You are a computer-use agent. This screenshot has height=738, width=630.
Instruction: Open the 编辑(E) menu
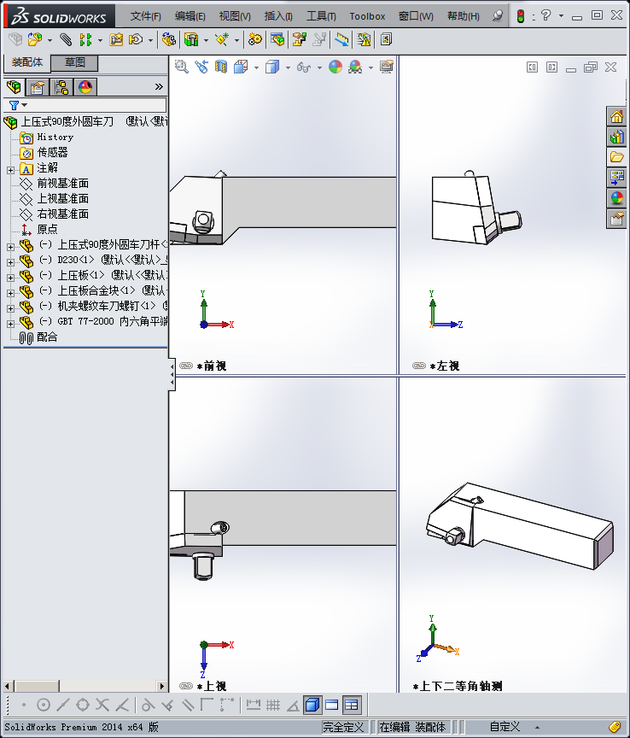[190, 16]
